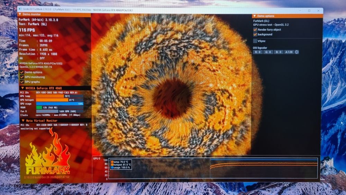Screen dimensions: 346x195
Task: Click the VRAM 12% (968 MB) bar
Action: click(x=60, y=108)
